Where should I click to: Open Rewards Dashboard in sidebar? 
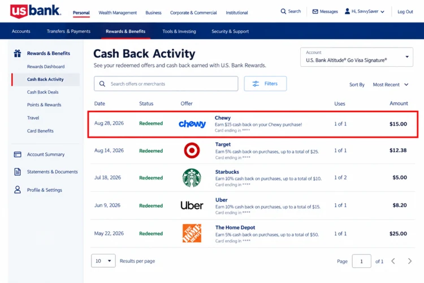(46, 66)
